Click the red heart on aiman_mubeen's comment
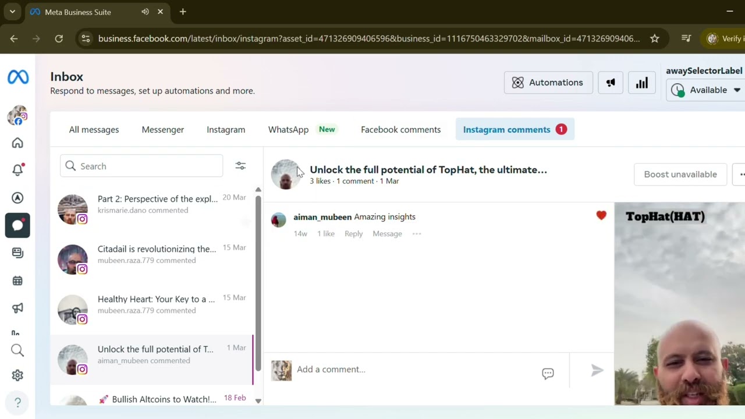This screenshot has height=419, width=745. click(x=601, y=216)
